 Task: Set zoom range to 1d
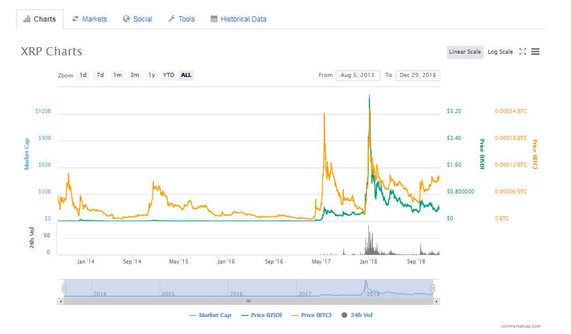coord(83,75)
